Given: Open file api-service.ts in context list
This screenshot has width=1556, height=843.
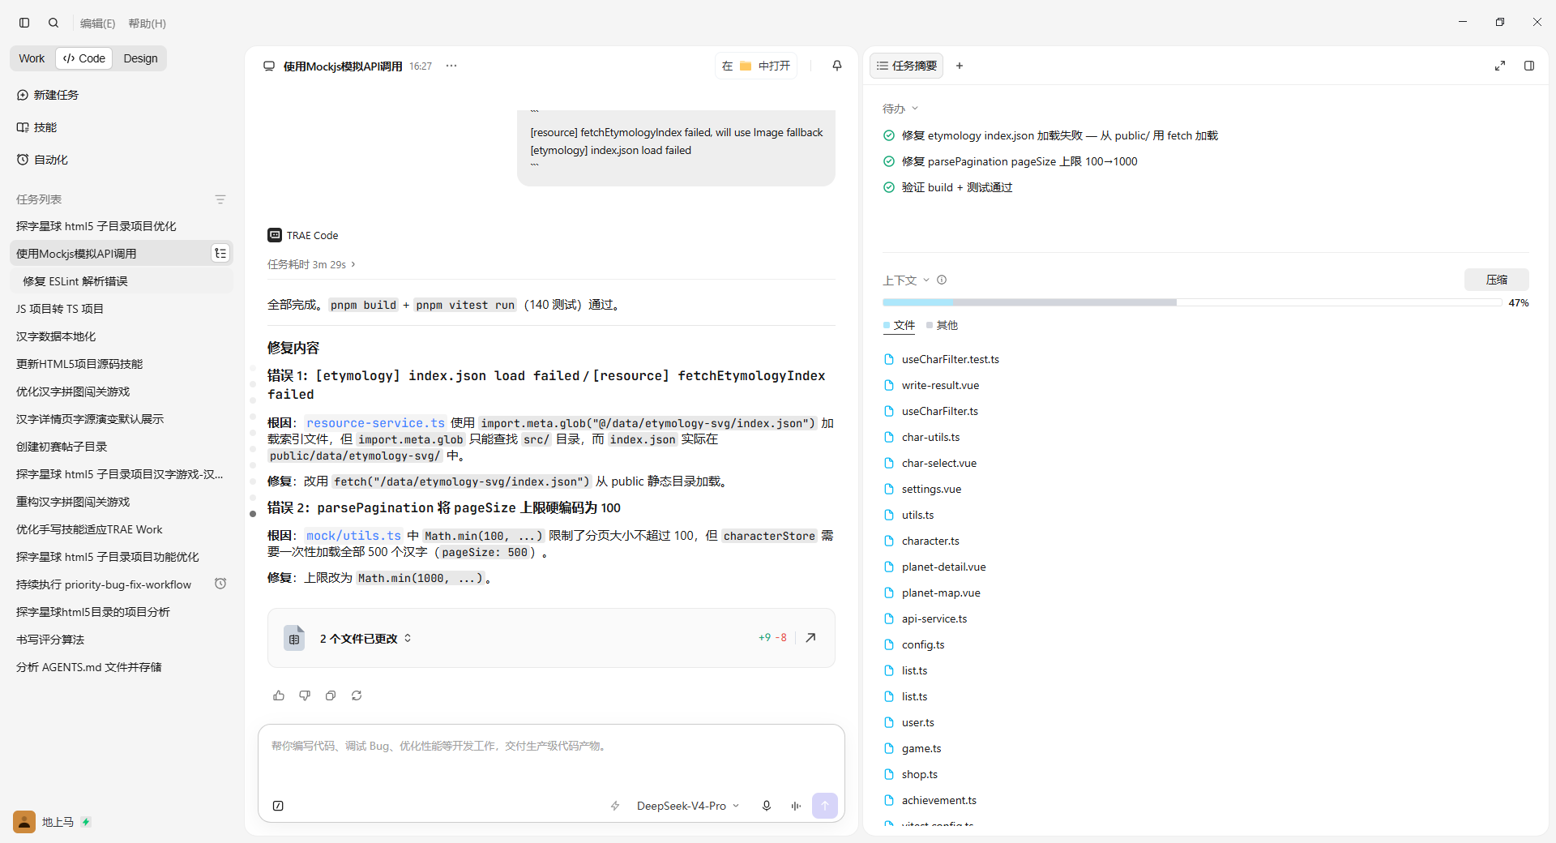Looking at the screenshot, I should [x=934, y=618].
